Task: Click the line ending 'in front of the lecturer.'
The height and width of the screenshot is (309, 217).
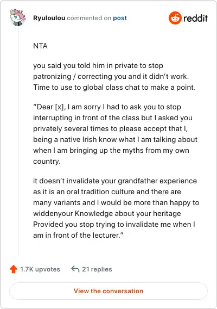Action: coord(78,235)
